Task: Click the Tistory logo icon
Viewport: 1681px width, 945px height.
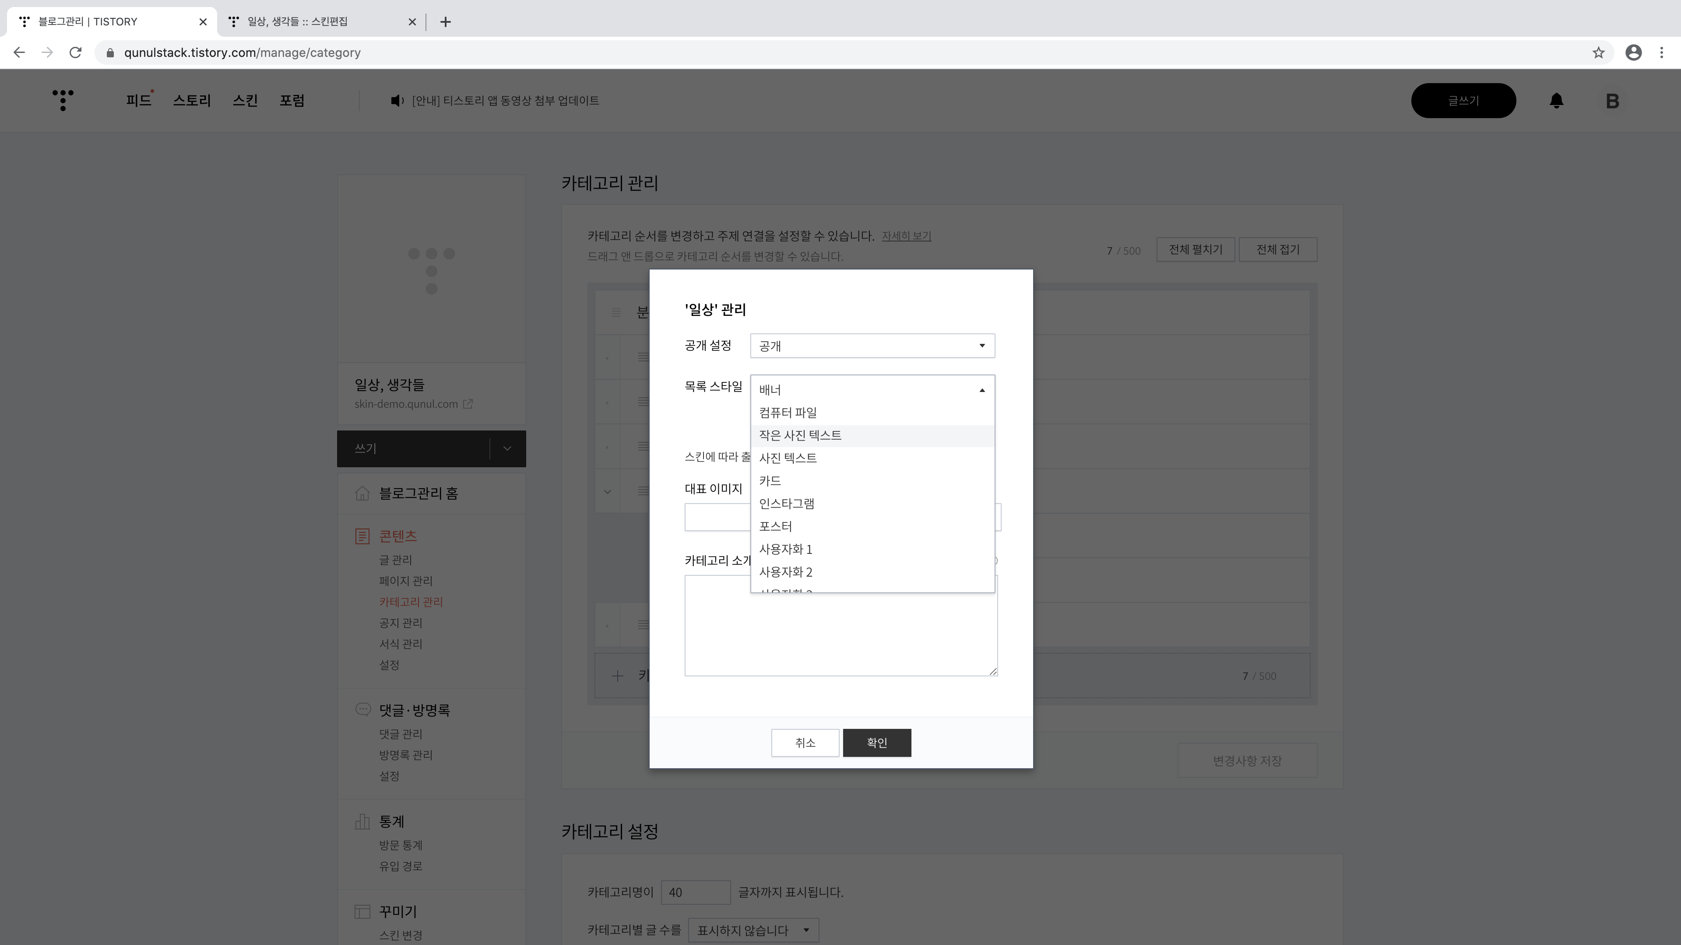Action: [63, 101]
